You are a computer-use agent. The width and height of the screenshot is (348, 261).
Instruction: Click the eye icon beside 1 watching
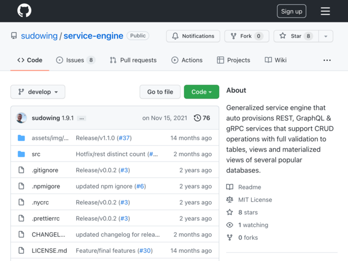[229, 225]
